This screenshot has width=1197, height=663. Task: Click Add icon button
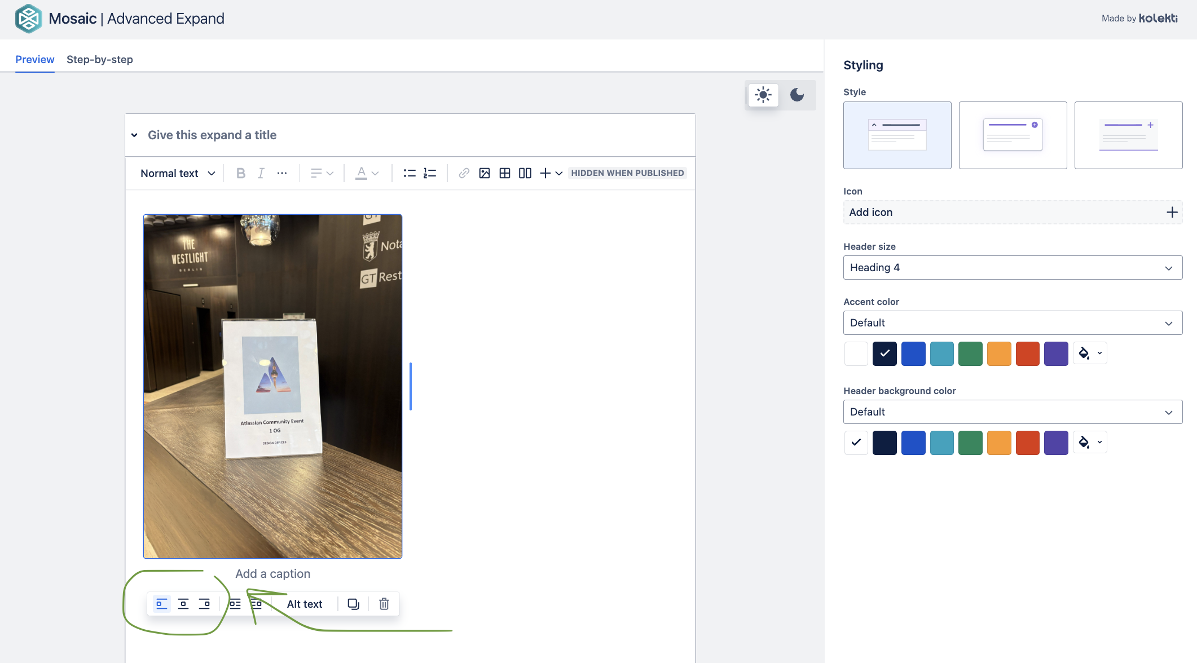1013,213
